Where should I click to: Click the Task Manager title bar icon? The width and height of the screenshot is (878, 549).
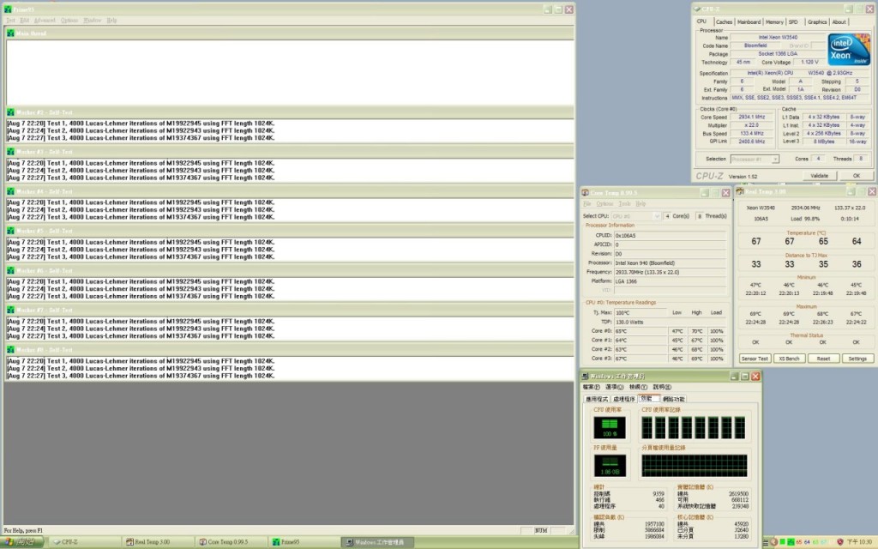click(x=585, y=376)
